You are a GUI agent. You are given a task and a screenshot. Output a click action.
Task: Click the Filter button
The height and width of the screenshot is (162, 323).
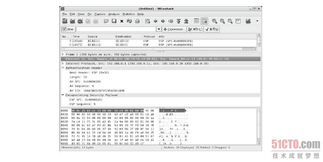(68, 29)
